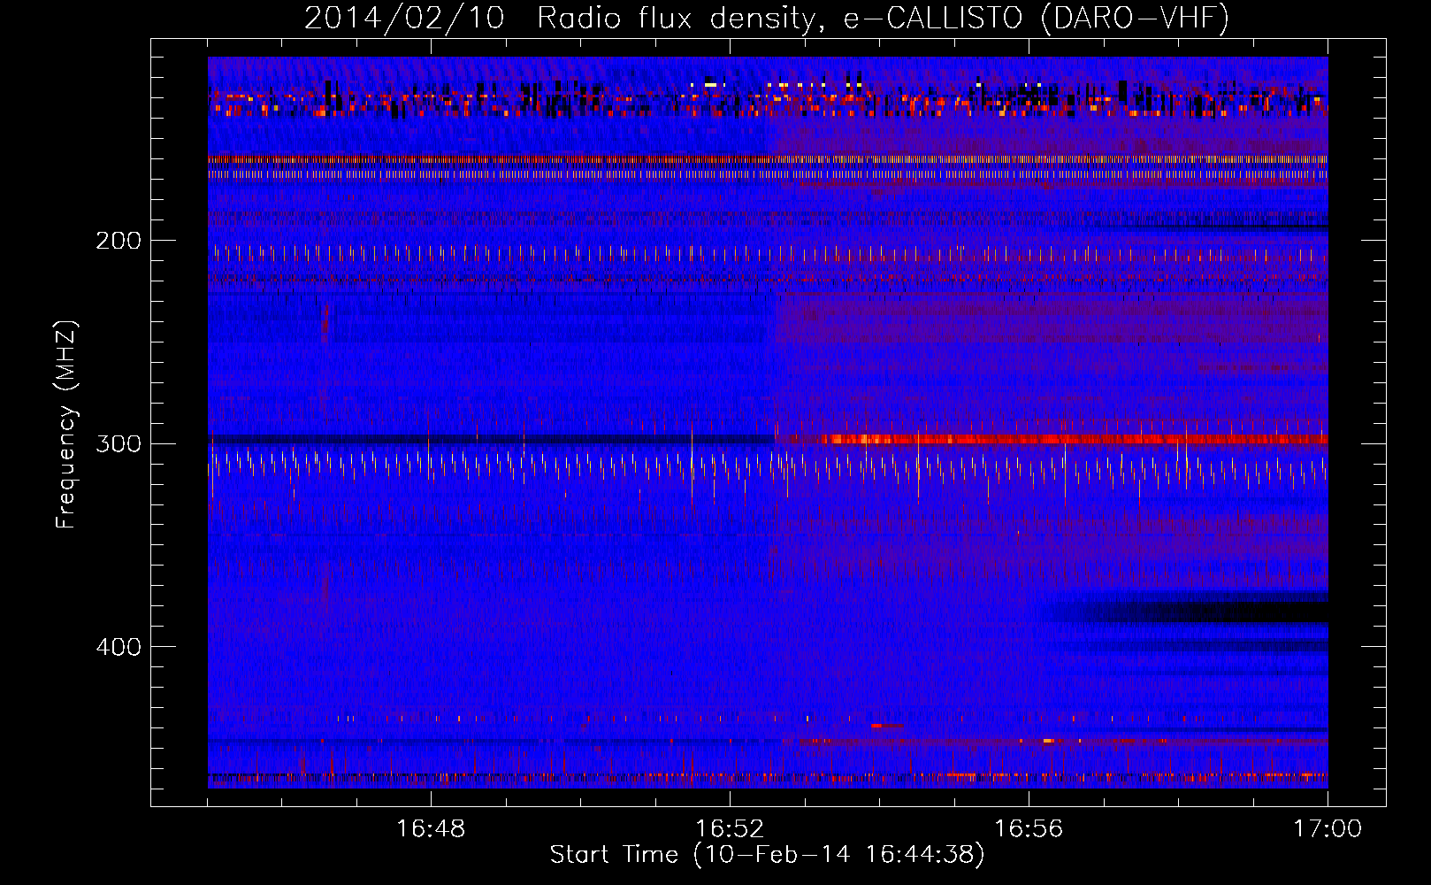1431x885 pixels.
Task: Click the 400 frequency tick label
Action: 119,647
